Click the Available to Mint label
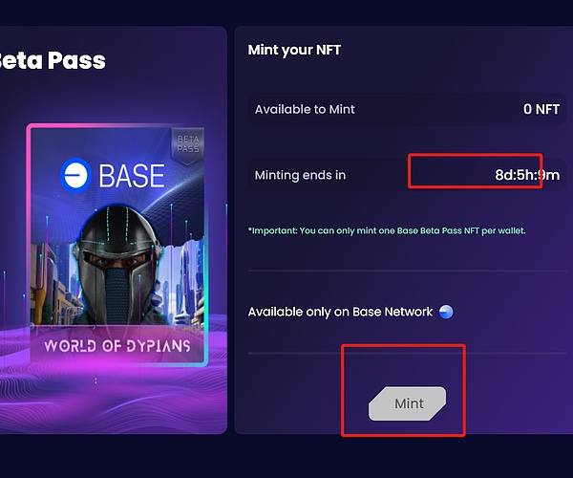 tap(306, 110)
